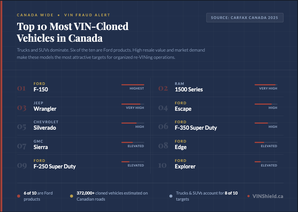Click the yellow dot beside '372,000+' stat
The image size is (298, 212).
pyautogui.click(x=72, y=196)
